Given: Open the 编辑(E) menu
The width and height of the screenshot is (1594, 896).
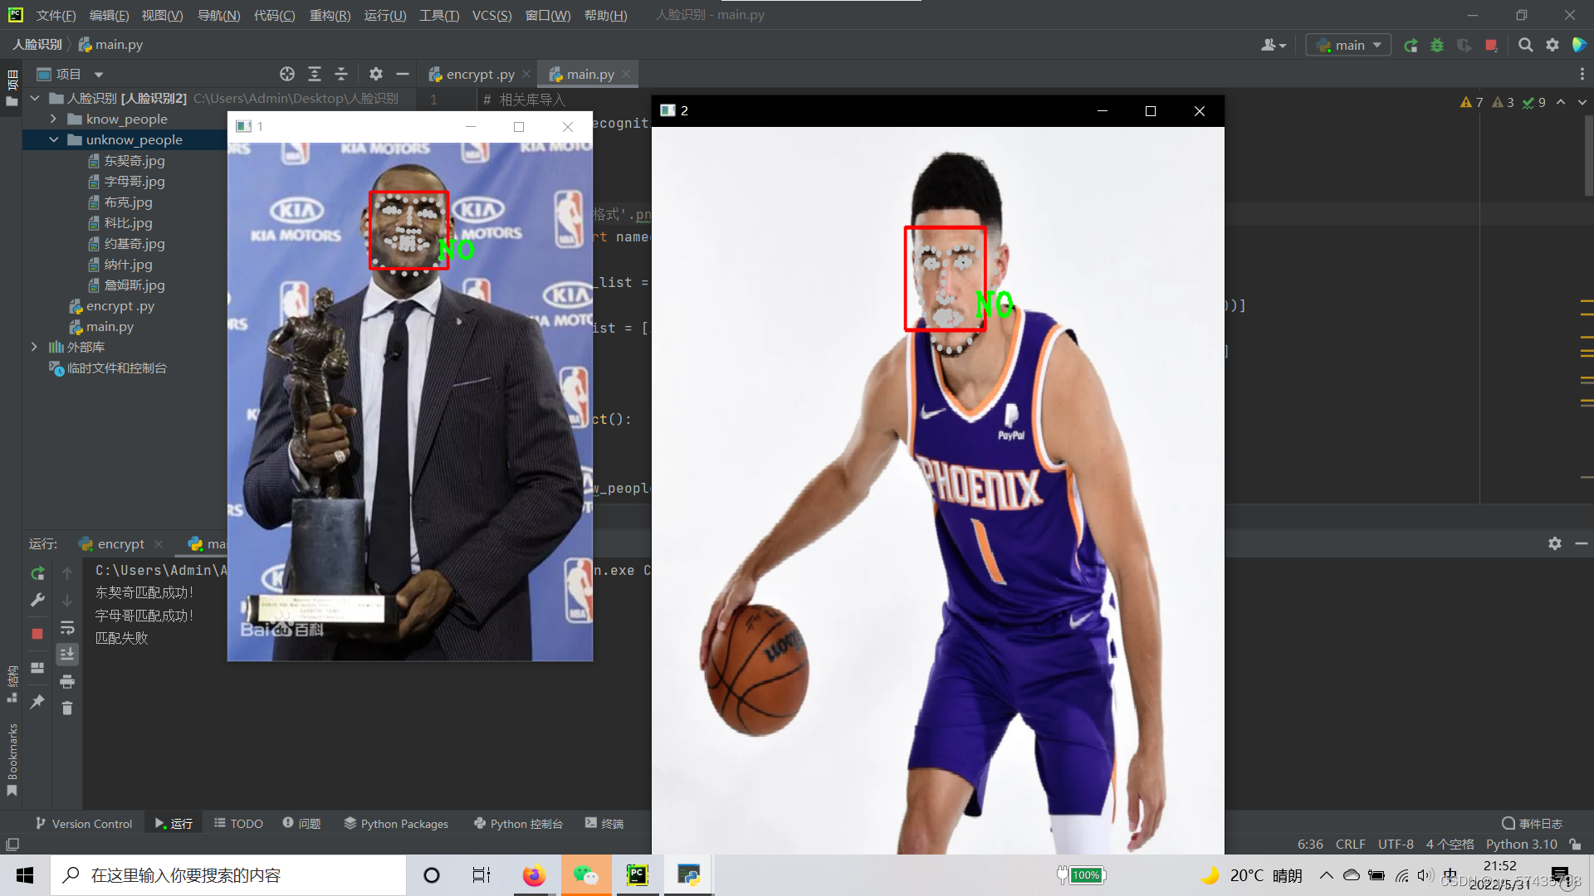Looking at the screenshot, I should pos(109,16).
